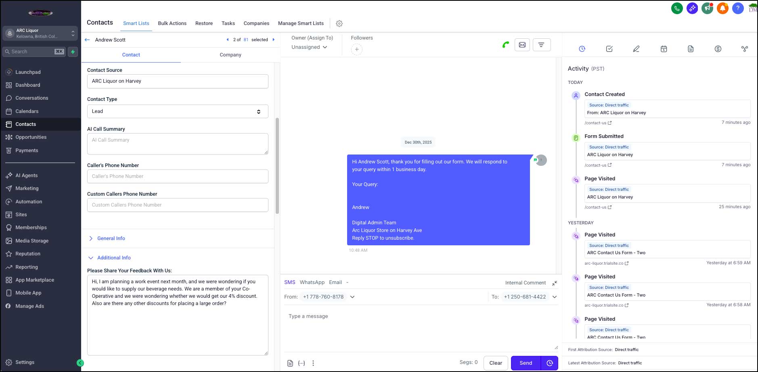Open the Appointments calendar icon in right panel
The image size is (758, 372).
point(664,49)
